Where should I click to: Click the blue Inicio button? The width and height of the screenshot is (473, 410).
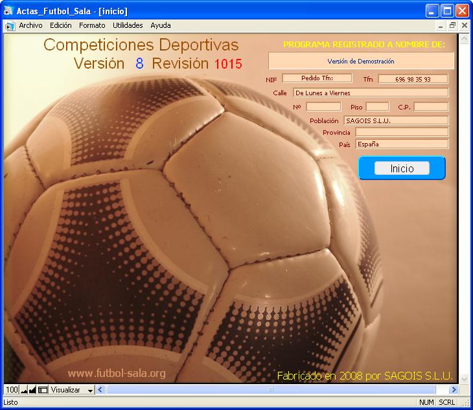point(402,168)
